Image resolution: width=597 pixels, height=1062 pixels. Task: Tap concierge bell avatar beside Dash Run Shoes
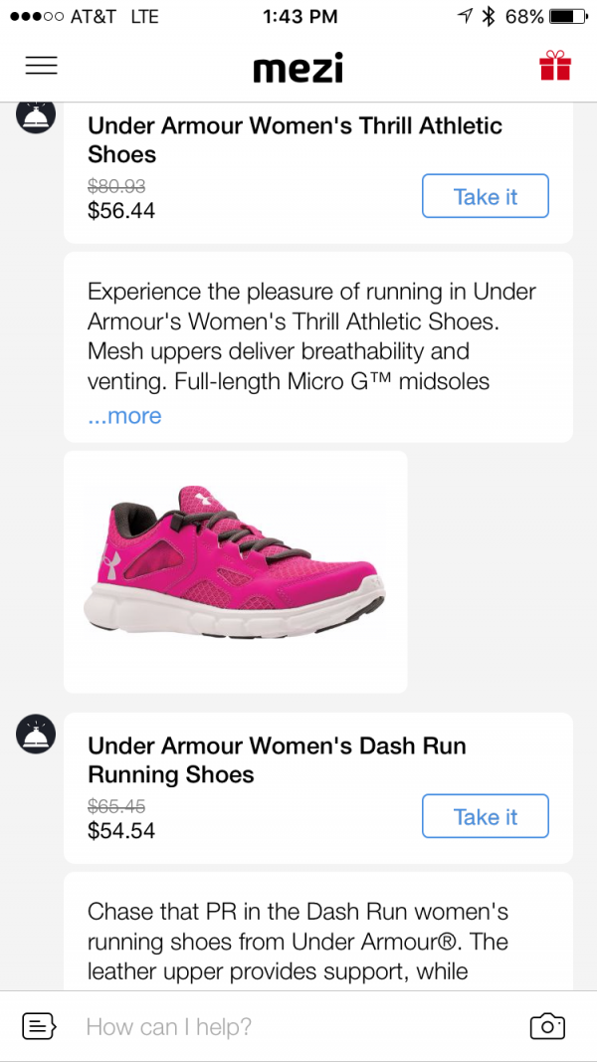(x=36, y=736)
